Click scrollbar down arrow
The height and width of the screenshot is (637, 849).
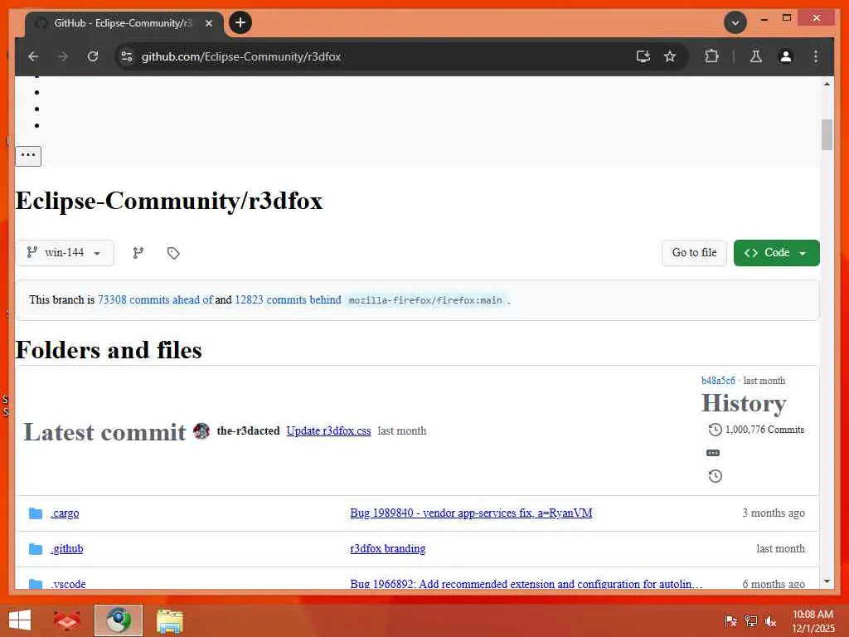pos(827,581)
